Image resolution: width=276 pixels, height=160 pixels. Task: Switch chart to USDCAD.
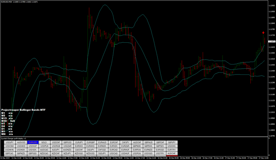114,154
